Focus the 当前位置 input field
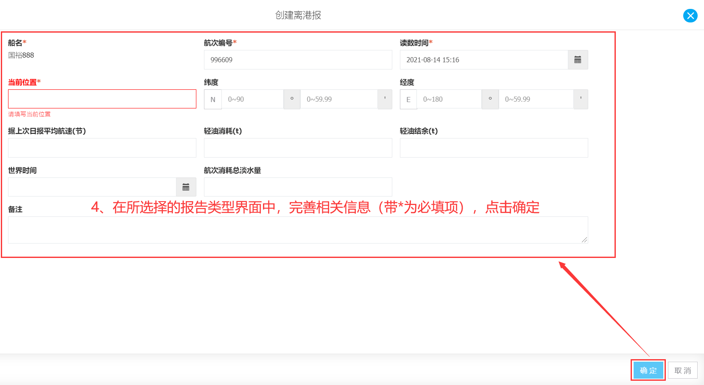Screen dimensions: 704x385 (x=102, y=99)
